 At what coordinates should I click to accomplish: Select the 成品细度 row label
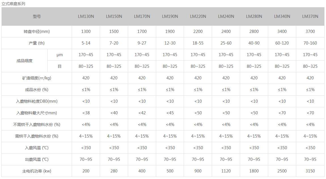pos(25,61)
